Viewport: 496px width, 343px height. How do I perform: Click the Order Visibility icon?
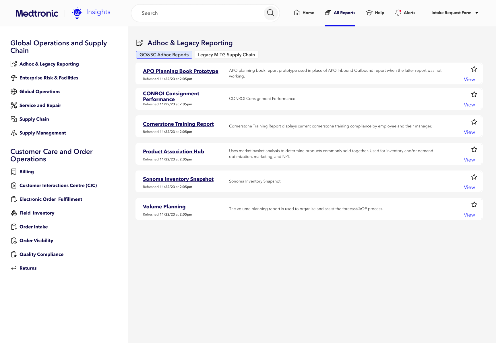point(14,241)
